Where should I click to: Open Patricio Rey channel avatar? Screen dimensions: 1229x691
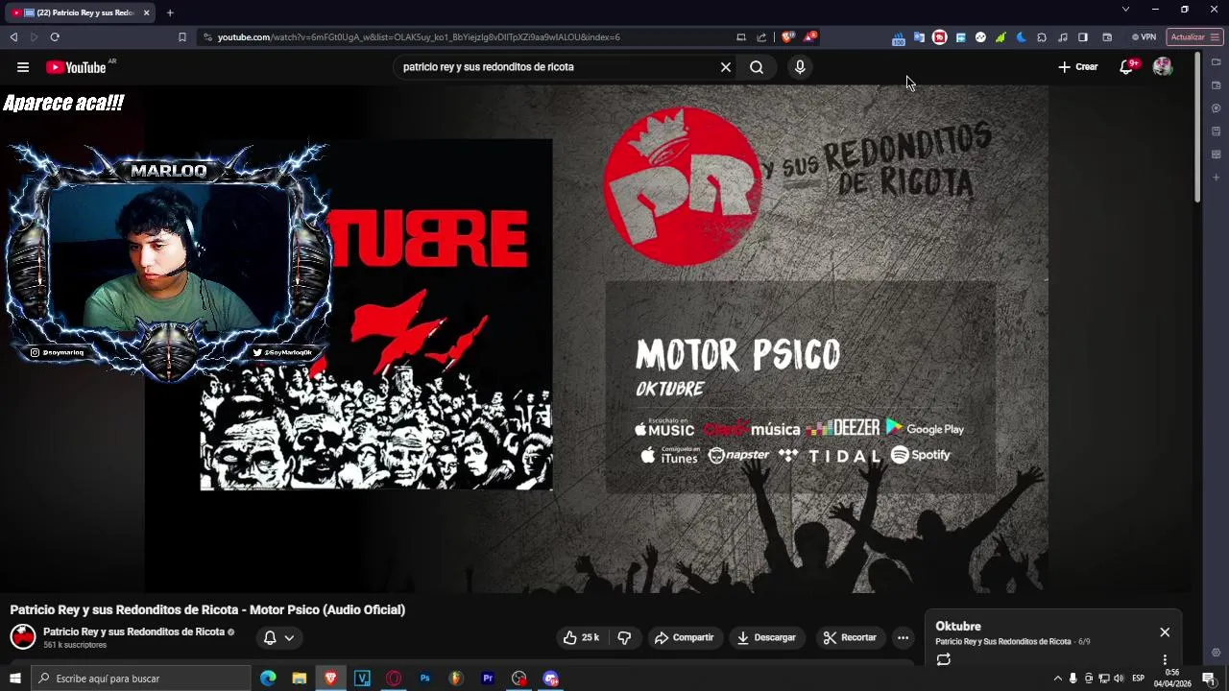(23, 636)
